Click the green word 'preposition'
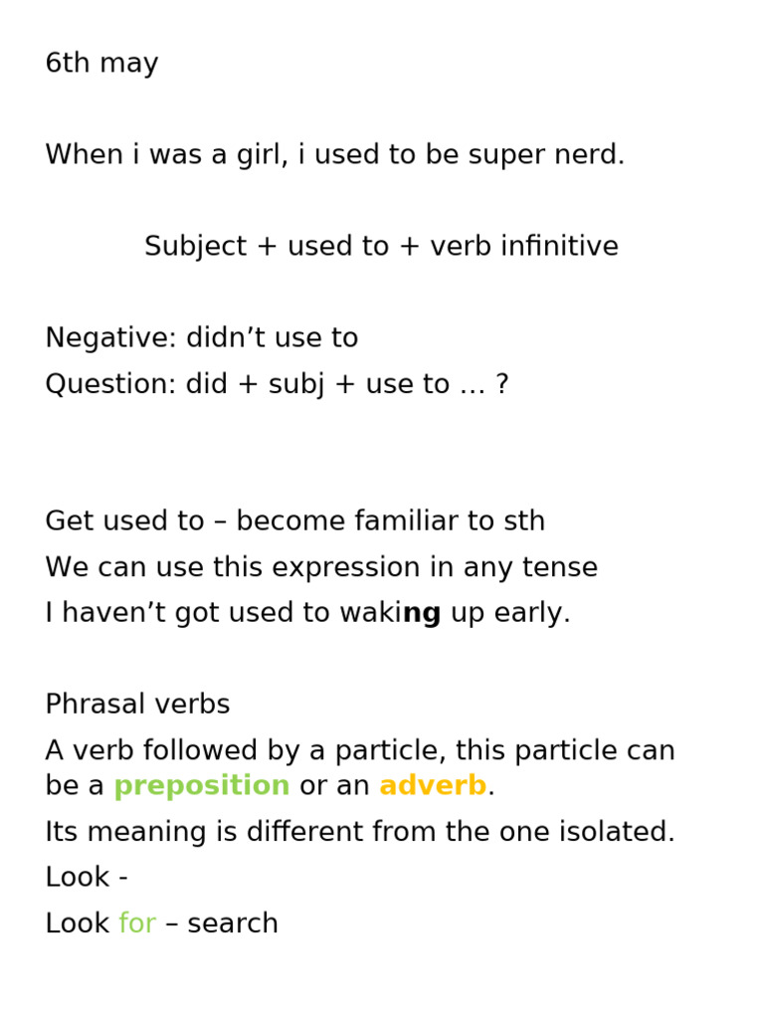Image resolution: width=764 pixels, height=1019 pixels. coord(202,786)
